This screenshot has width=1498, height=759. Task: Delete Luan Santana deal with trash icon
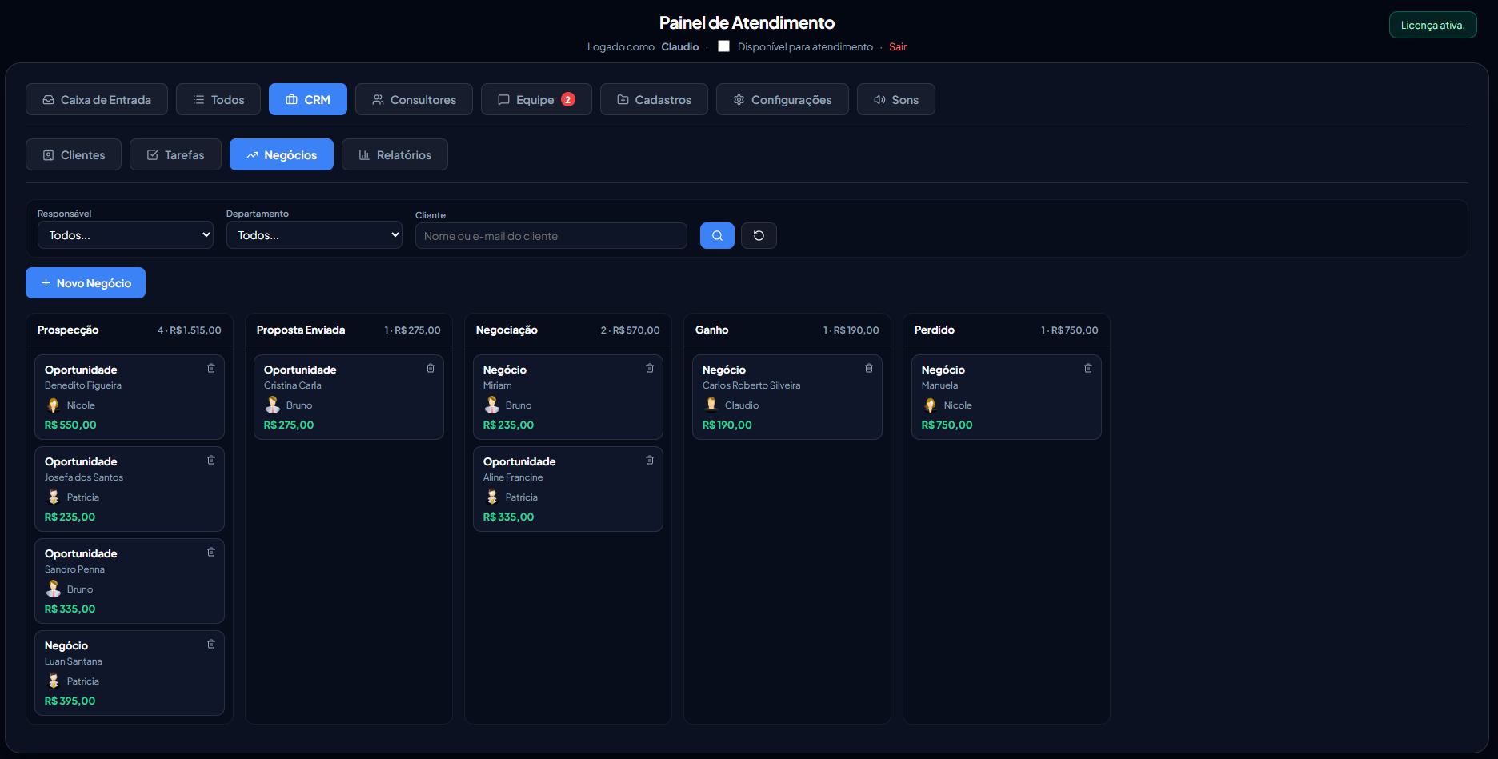point(211,644)
